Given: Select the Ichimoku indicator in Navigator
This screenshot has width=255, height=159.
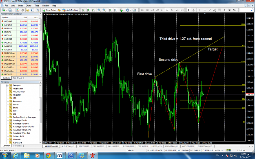Looking at the screenshot, I should [17, 139].
